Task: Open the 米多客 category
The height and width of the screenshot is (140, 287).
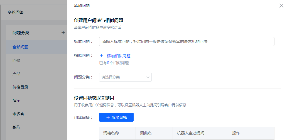Action: (18, 114)
